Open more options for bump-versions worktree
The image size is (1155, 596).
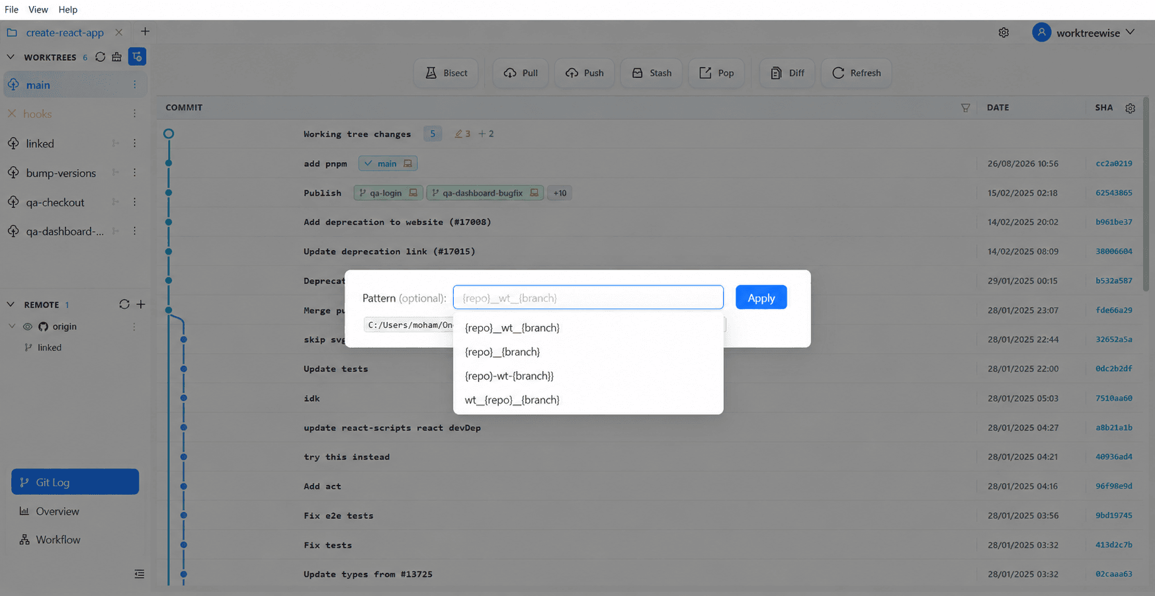click(x=134, y=173)
